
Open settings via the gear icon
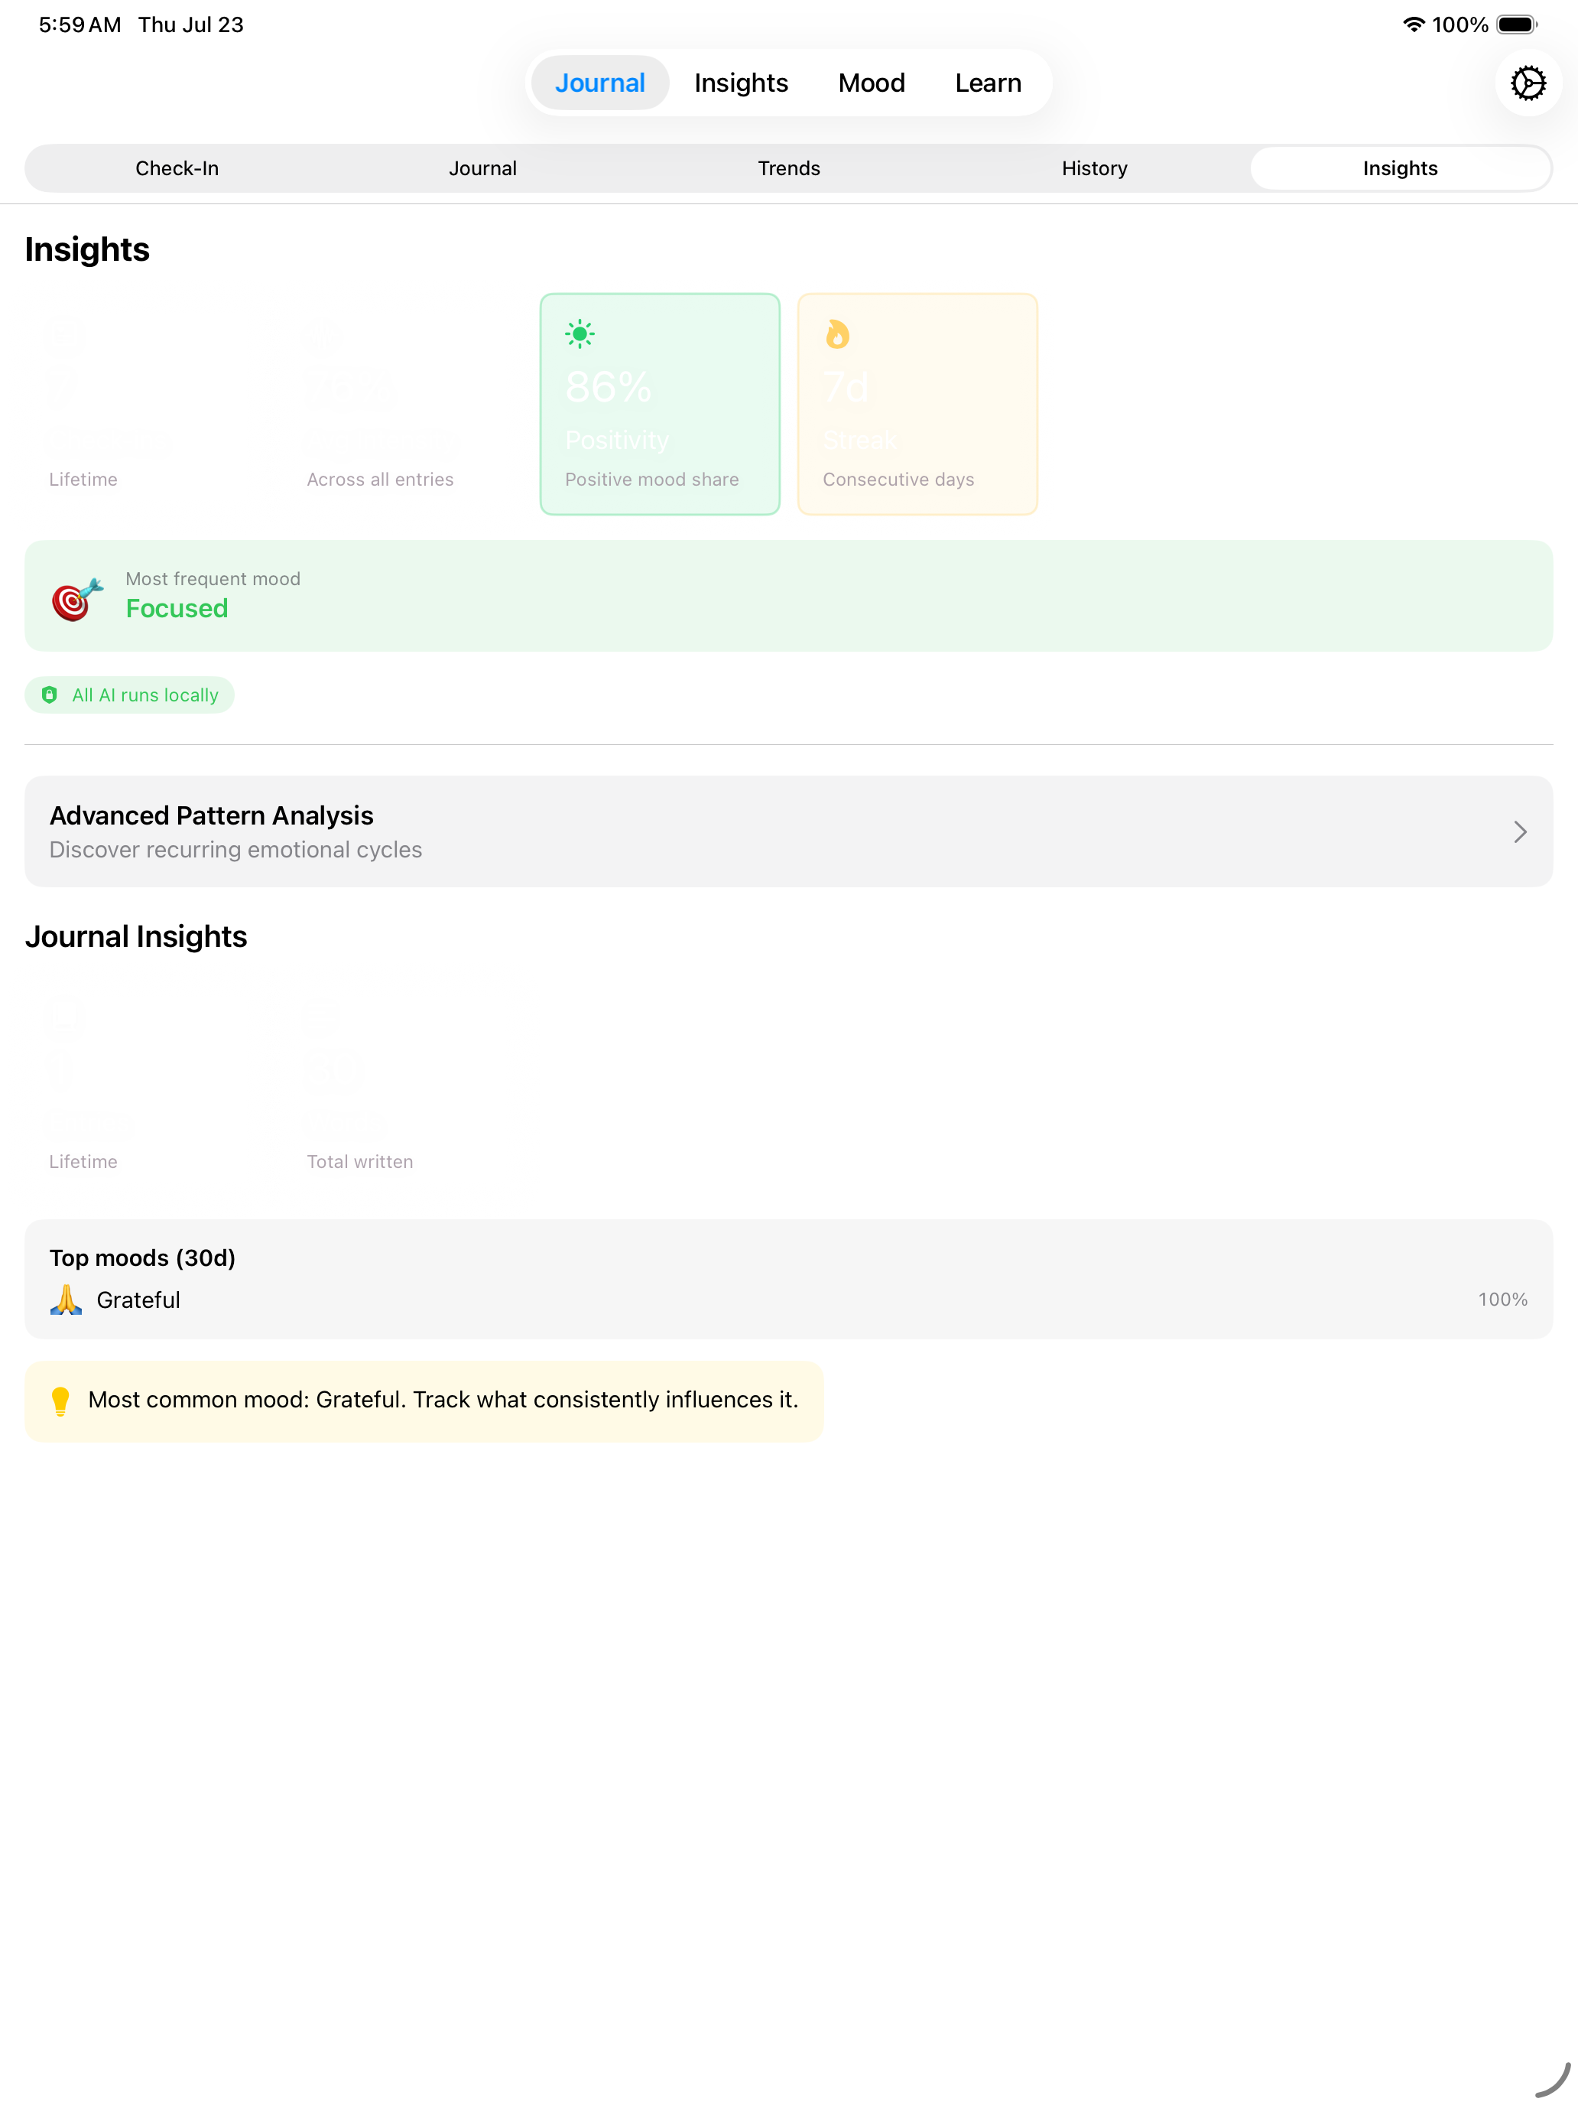[1528, 83]
